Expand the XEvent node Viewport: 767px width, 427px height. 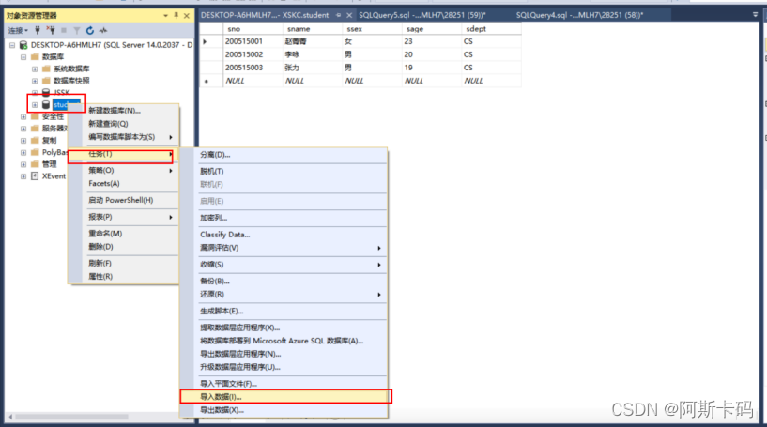click(x=23, y=176)
